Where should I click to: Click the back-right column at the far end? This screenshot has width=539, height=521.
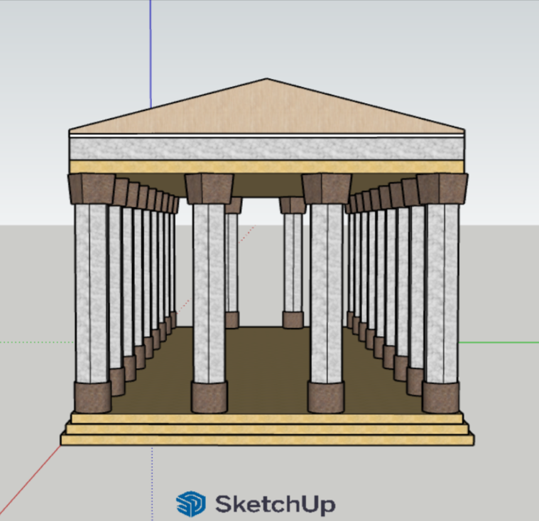click(x=293, y=263)
